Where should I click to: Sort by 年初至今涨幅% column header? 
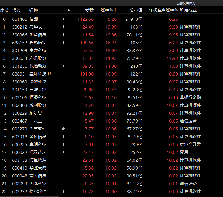click(163, 10)
